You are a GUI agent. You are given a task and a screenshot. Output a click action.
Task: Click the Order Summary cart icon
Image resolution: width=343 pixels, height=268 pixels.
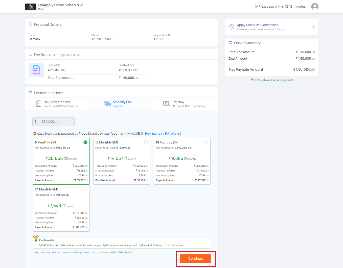231,43
